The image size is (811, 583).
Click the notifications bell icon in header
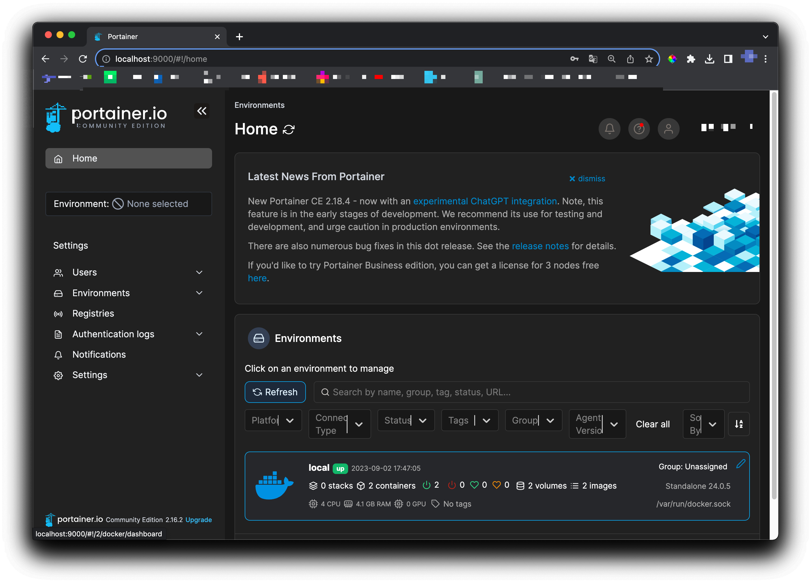point(609,129)
